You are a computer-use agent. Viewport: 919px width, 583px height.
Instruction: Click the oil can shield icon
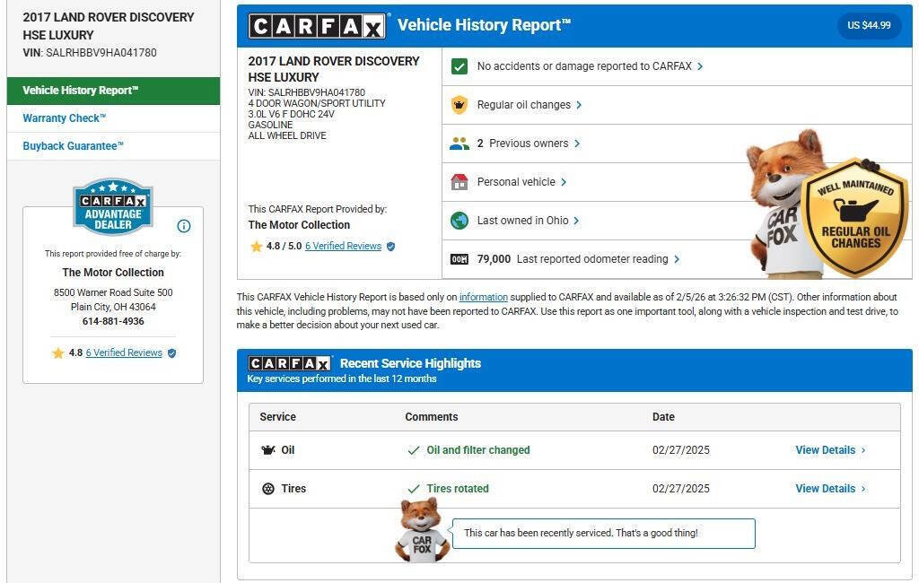click(x=459, y=105)
